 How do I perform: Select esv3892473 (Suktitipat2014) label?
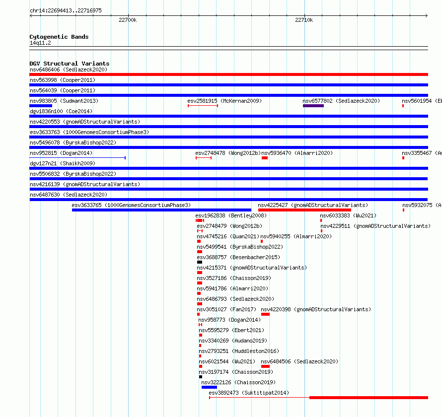[249, 393]
